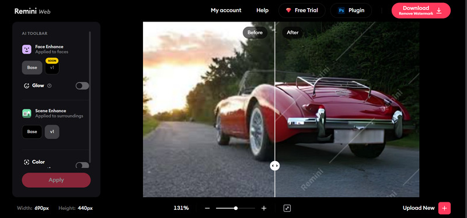Click the Color focus icon
Screen dimensions: 467x218
(x=26, y=162)
